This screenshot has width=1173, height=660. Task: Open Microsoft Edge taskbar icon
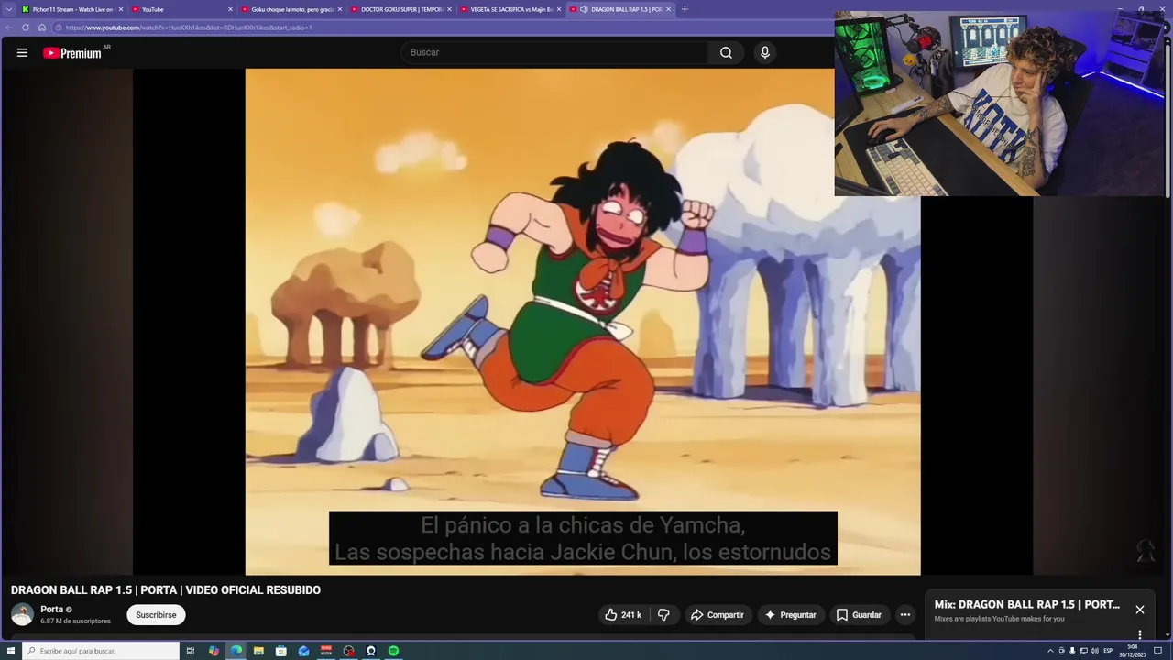coord(236,651)
